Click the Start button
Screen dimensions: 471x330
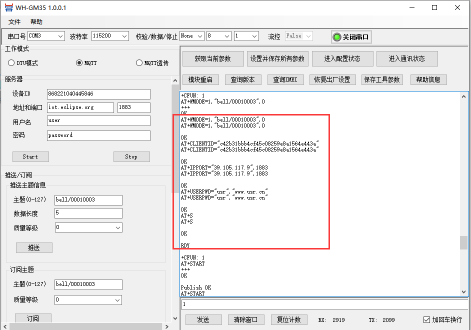point(30,156)
